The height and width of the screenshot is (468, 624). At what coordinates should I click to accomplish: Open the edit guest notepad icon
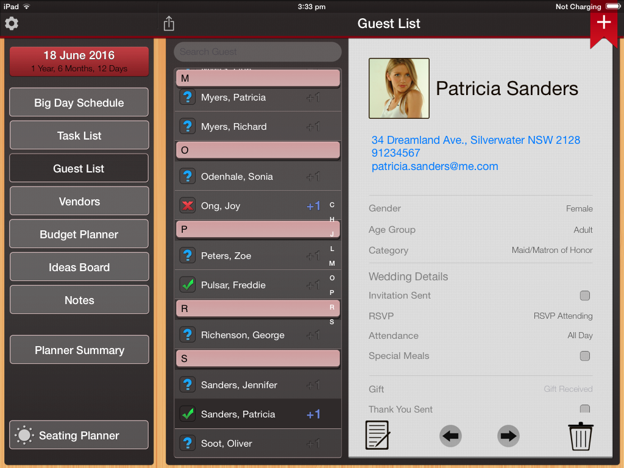click(377, 435)
